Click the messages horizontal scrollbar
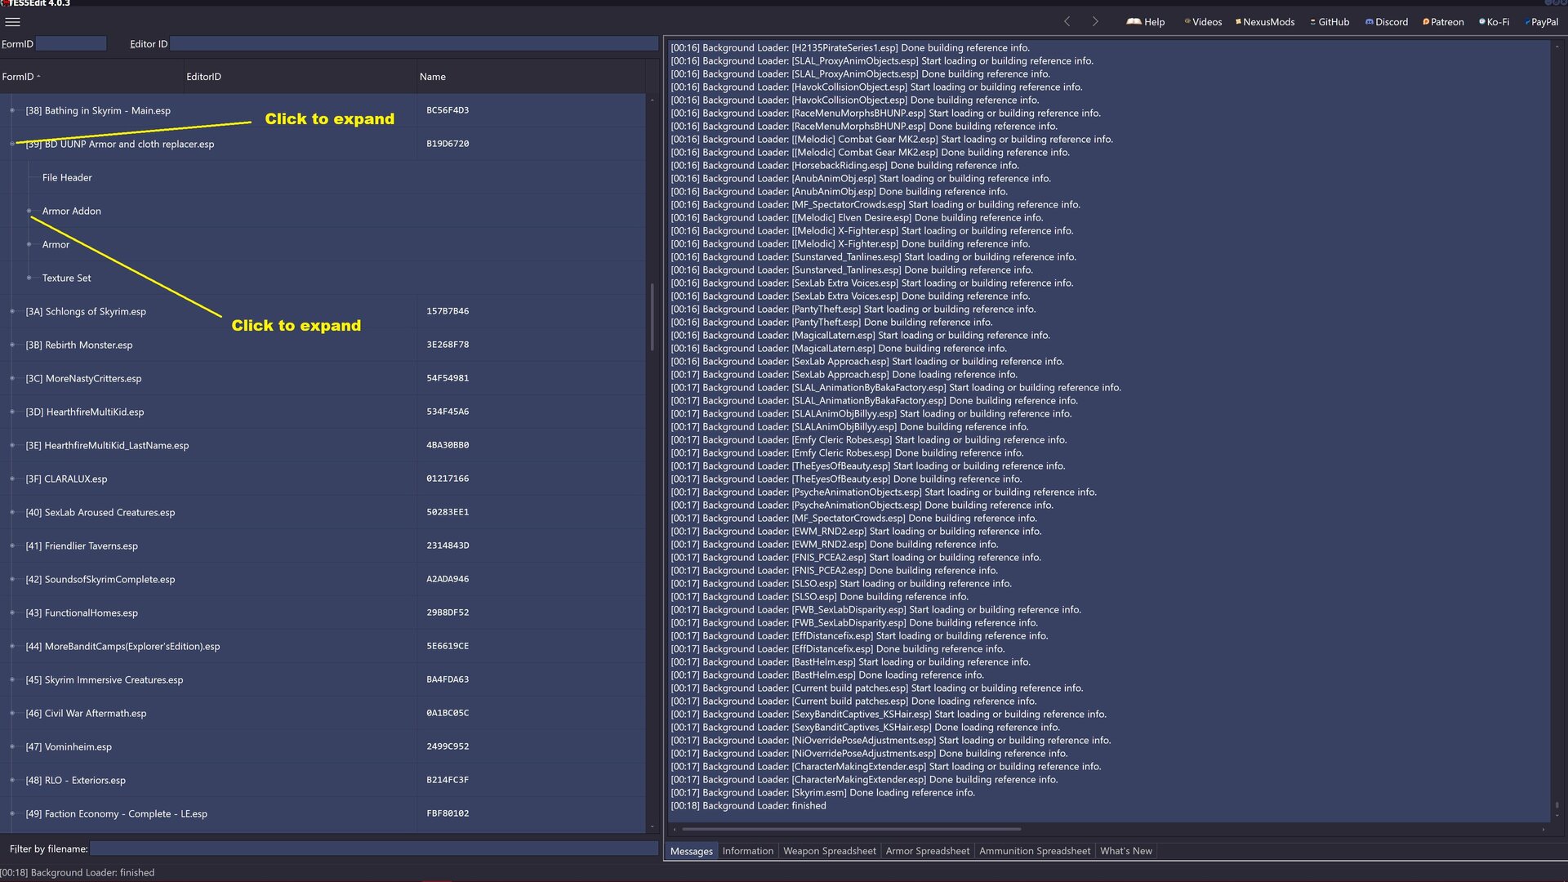1568x882 pixels. click(851, 829)
